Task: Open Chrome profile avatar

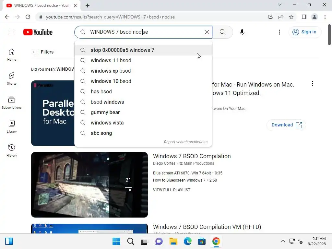Action: click(x=314, y=17)
